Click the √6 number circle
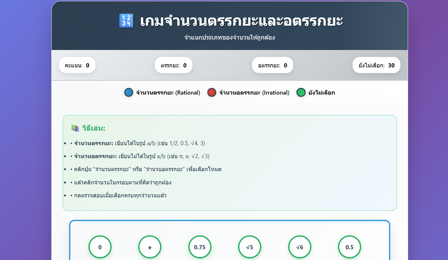 pyautogui.click(x=300, y=247)
